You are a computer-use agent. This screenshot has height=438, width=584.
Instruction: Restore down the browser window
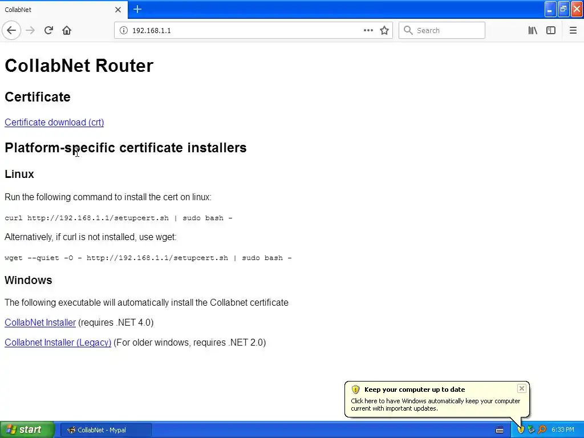(563, 9)
